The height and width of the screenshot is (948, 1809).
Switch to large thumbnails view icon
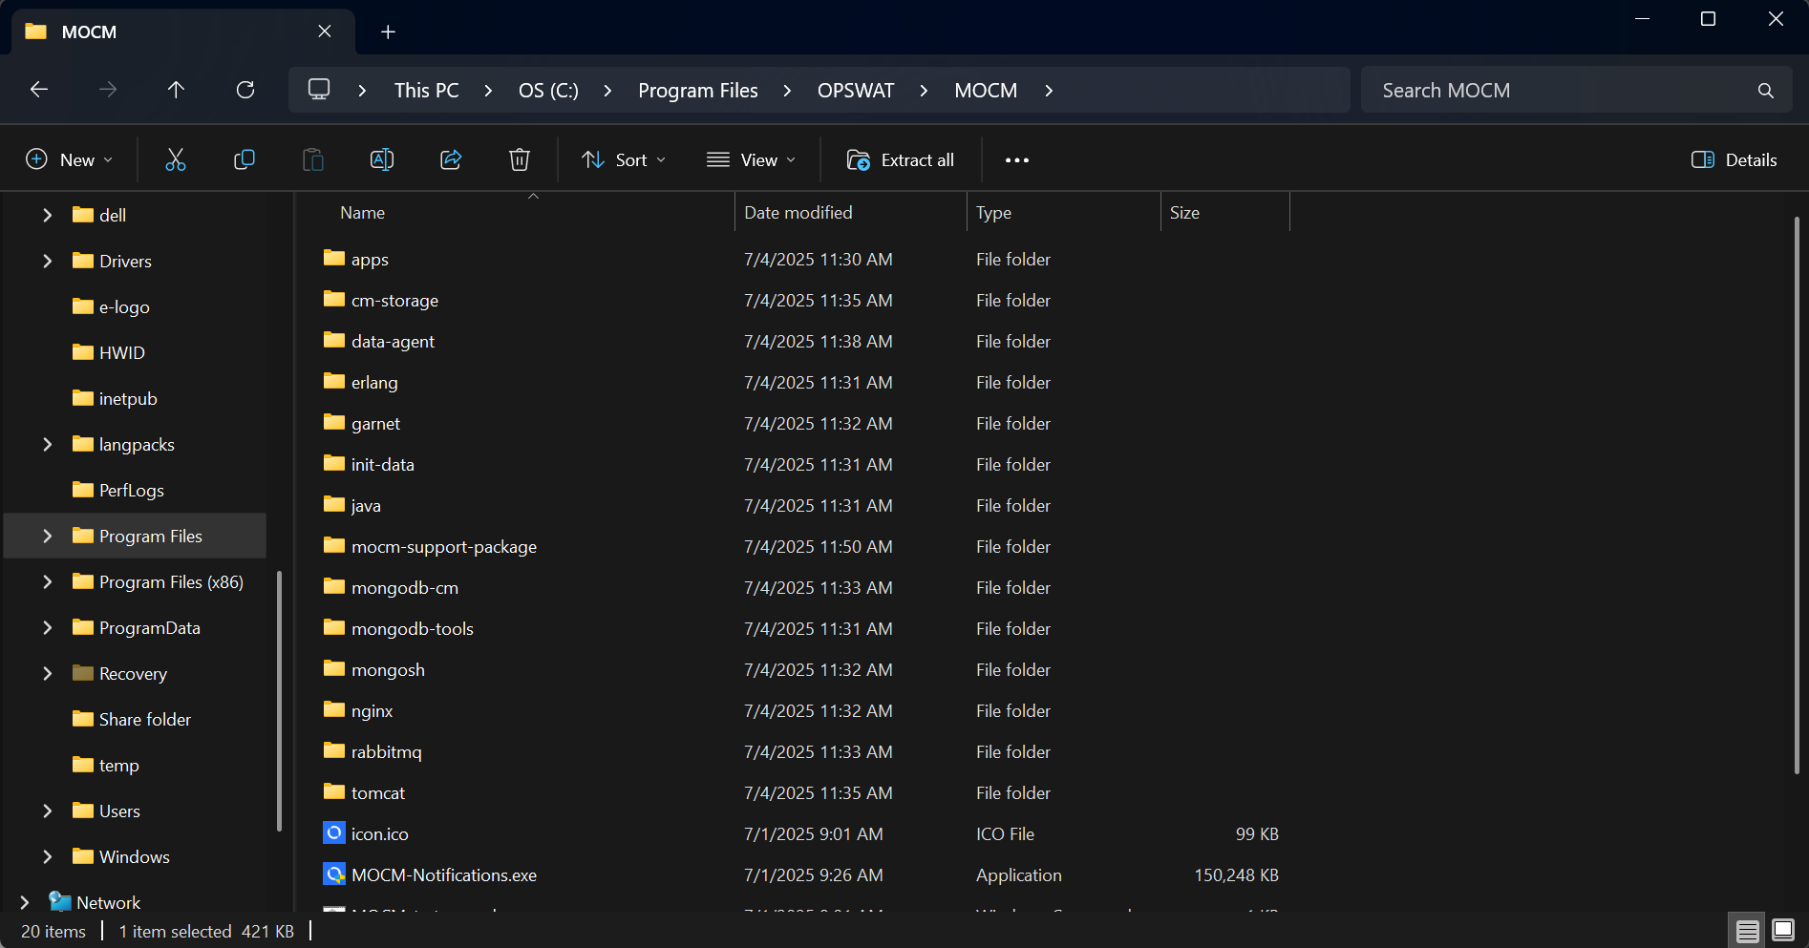click(1783, 930)
